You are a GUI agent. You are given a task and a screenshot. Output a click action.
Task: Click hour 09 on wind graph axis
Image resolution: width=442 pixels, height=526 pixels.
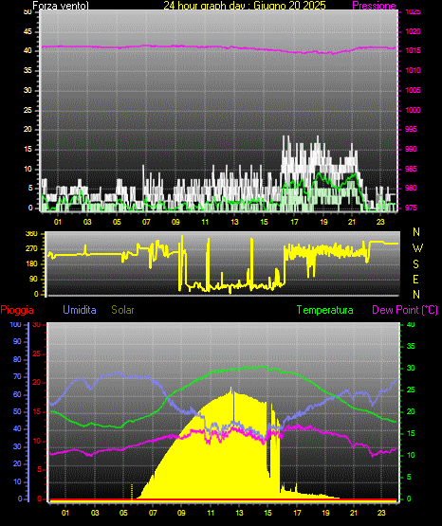(x=175, y=222)
